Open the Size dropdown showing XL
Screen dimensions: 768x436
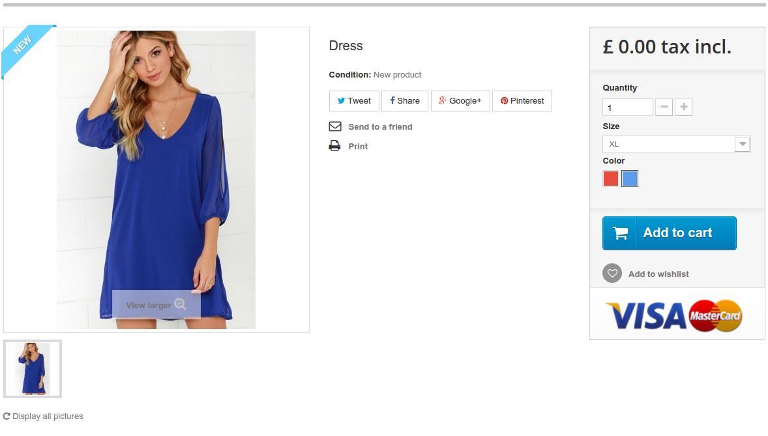coord(677,144)
